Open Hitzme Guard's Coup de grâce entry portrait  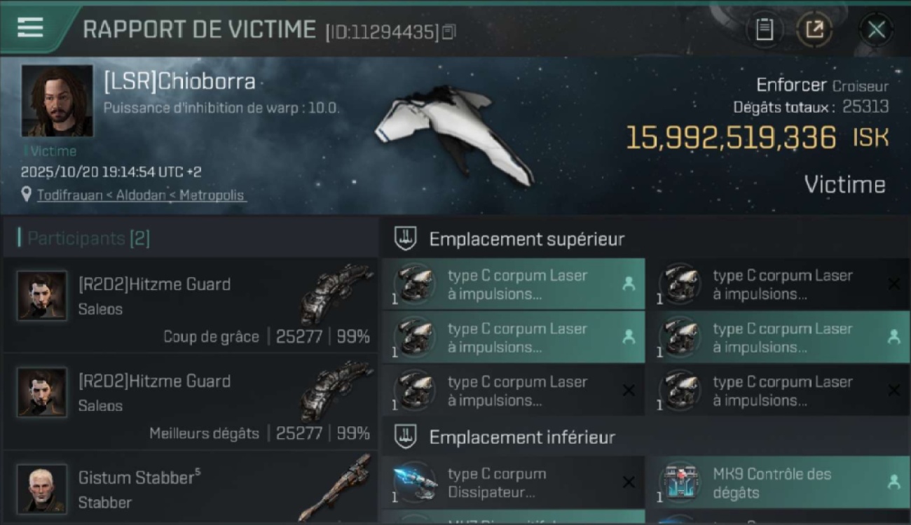click(42, 295)
